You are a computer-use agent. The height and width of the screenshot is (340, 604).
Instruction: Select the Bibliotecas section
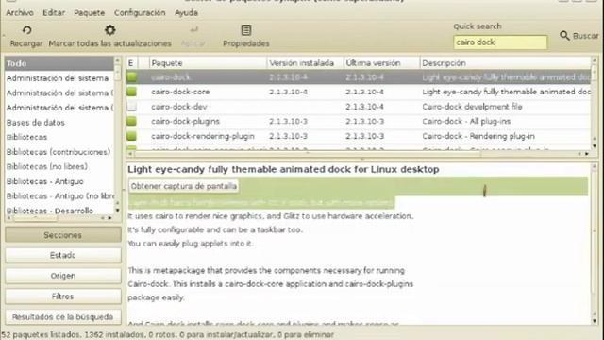[x=59, y=137]
